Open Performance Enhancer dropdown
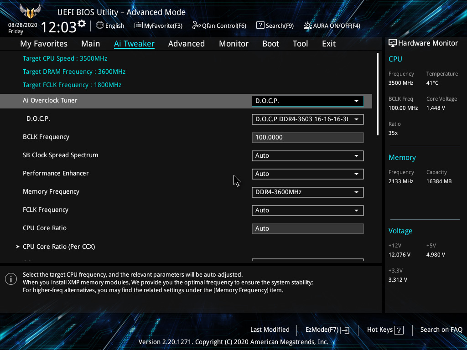This screenshot has height=350, width=467. coord(308,174)
